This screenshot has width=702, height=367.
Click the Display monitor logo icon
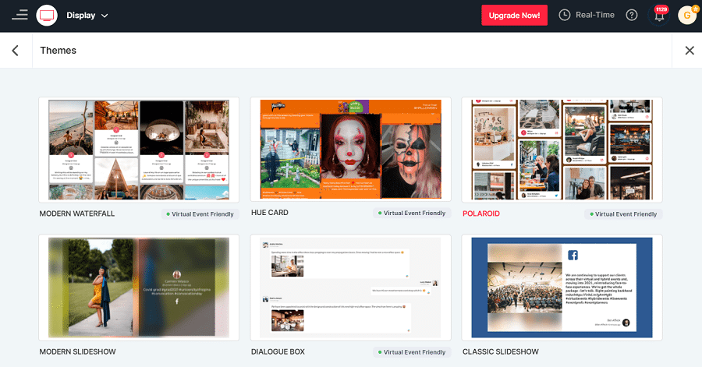[x=47, y=15]
